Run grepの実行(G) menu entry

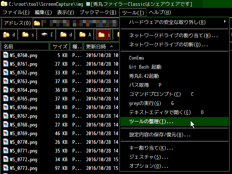175,103
